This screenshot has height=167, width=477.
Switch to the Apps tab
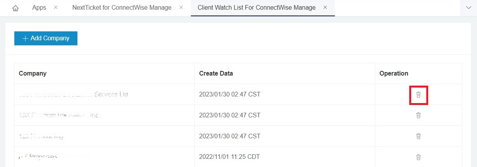coord(39,8)
